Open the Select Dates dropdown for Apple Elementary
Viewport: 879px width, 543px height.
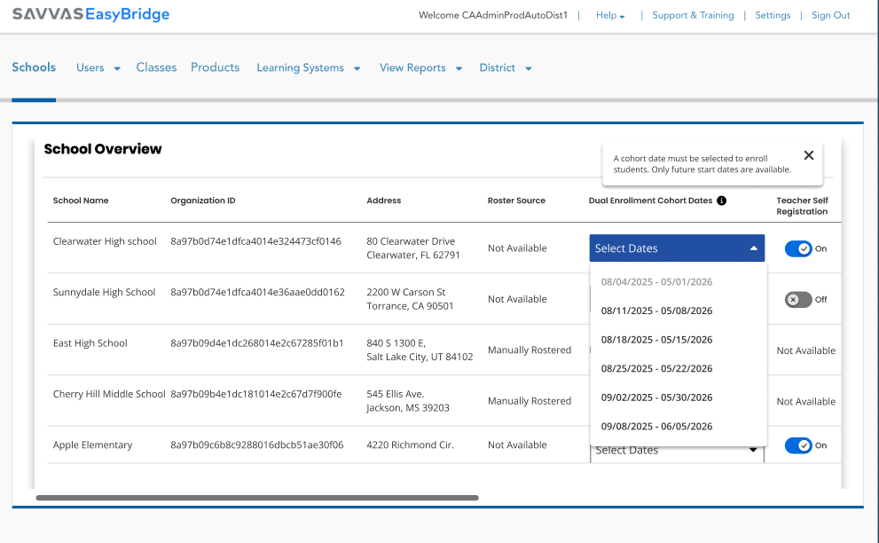click(x=677, y=453)
